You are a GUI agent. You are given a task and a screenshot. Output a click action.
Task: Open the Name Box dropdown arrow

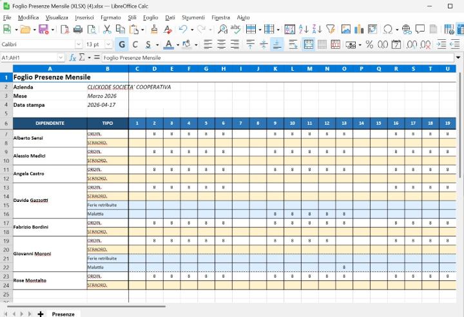(x=61, y=57)
